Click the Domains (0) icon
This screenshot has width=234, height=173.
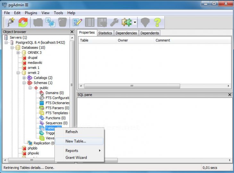[x=42, y=93]
